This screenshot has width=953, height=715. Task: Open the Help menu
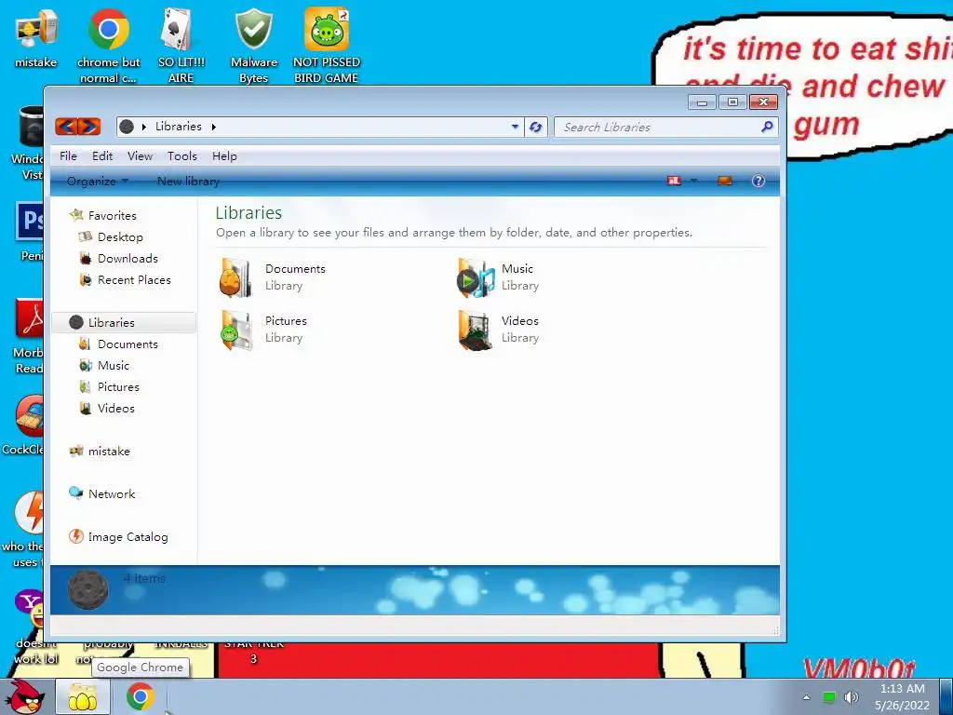[x=224, y=156]
